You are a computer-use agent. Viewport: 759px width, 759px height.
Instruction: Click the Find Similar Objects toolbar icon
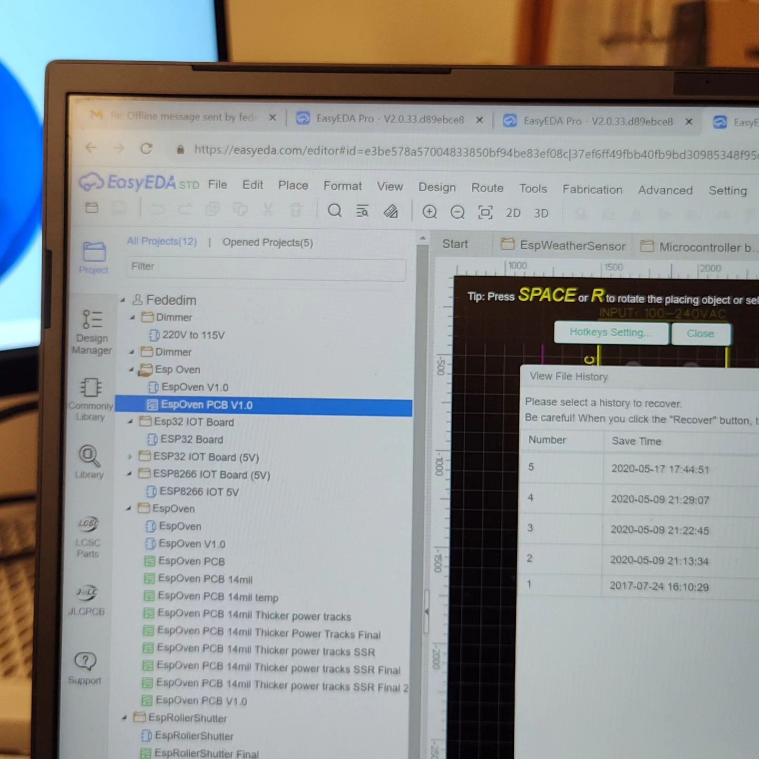pyautogui.click(x=362, y=211)
